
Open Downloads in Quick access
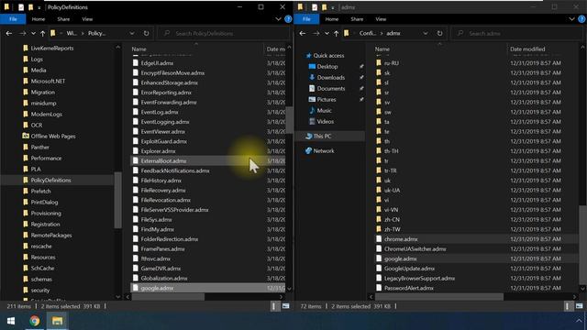pos(331,77)
